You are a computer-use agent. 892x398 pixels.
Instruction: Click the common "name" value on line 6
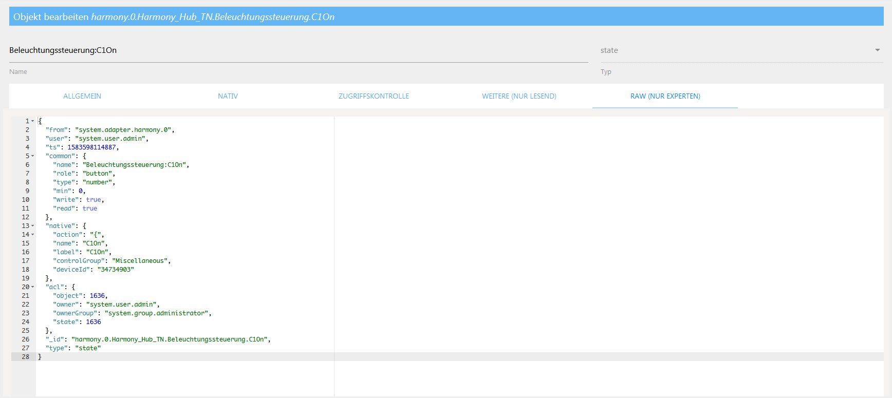click(x=134, y=165)
